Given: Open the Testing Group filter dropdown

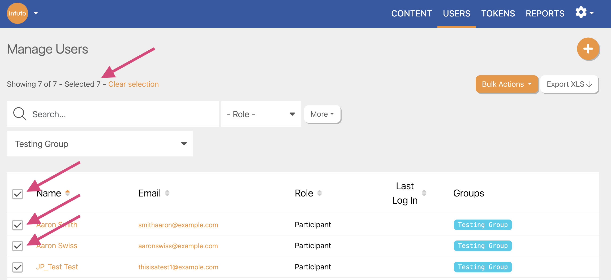Looking at the screenshot, I should pos(100,144).
